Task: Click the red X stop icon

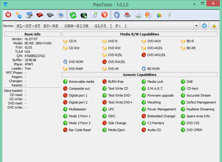Action: coord(105,15)
